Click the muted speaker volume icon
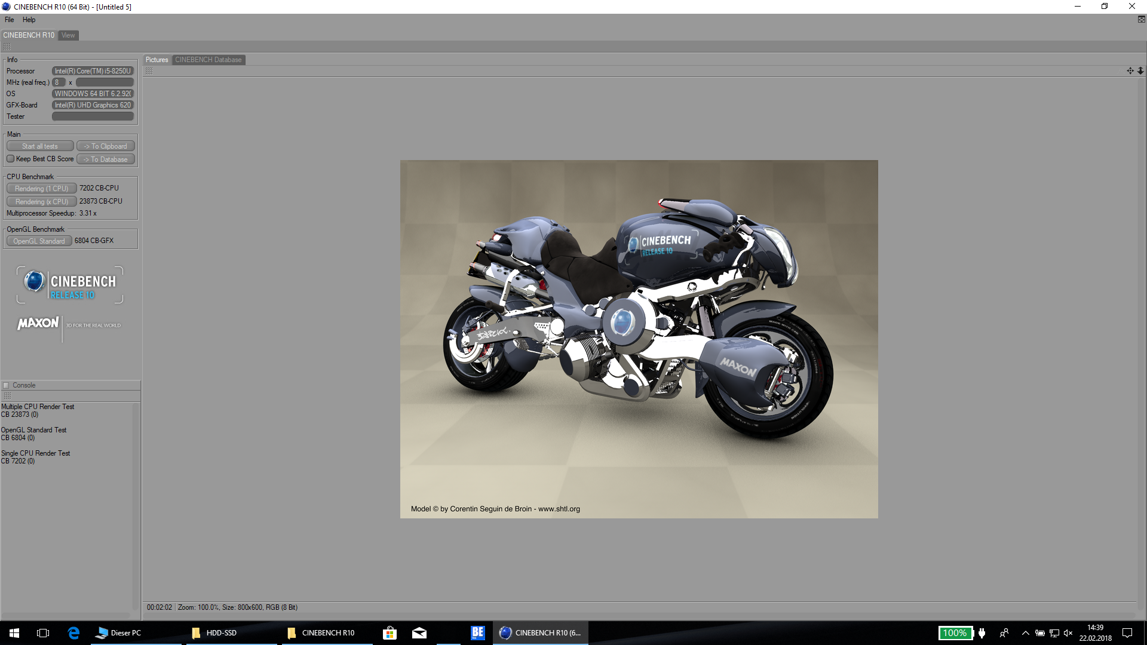Image resolution: width=1147 pixels, height=645 pixels. 1068,633
